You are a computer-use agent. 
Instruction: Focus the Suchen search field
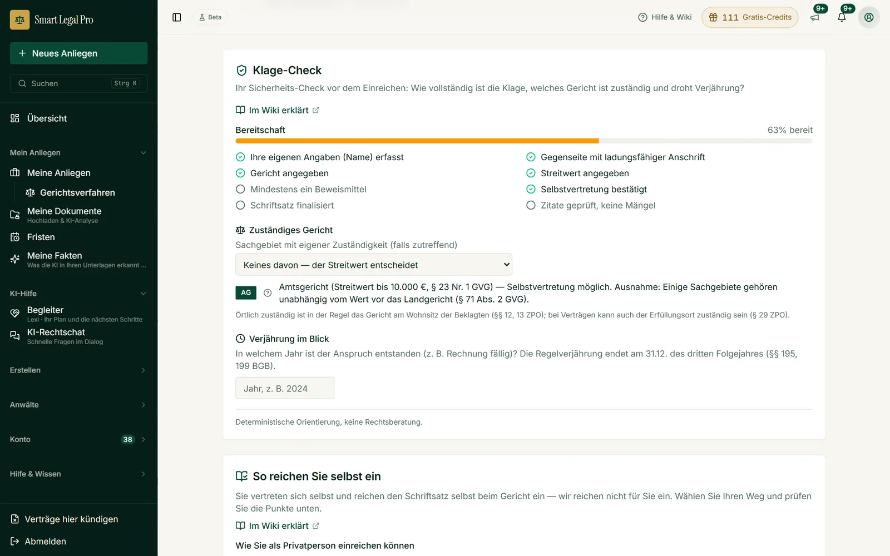(x=78, y=83)
